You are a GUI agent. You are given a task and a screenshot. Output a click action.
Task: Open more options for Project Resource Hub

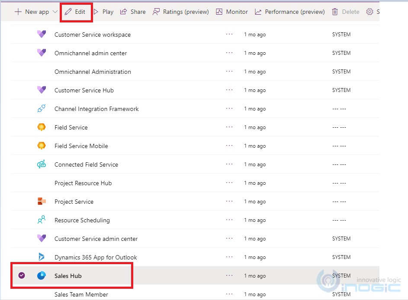229,183
